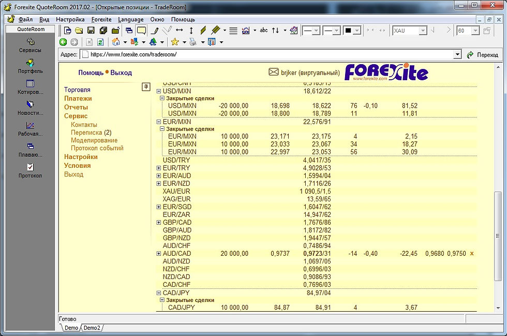Click the page vertical scrollbar thumb
The image size is (507, 336).
coord(498,236)
